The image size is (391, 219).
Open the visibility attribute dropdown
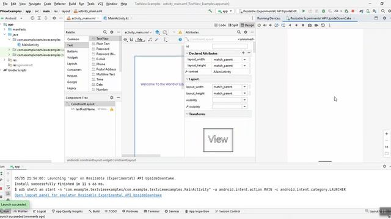pos(244,100)
